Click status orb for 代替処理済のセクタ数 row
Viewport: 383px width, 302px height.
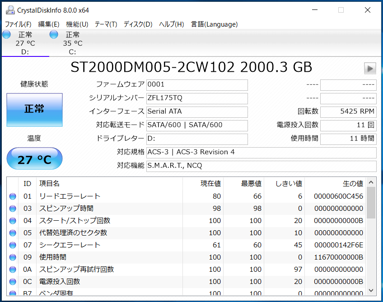[13, 233]
